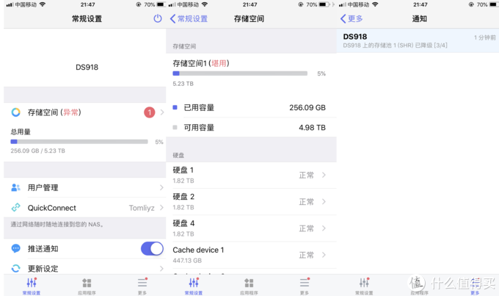
Task: Tap the 256.09 GB used capacity value
Action: pos(307,108)
